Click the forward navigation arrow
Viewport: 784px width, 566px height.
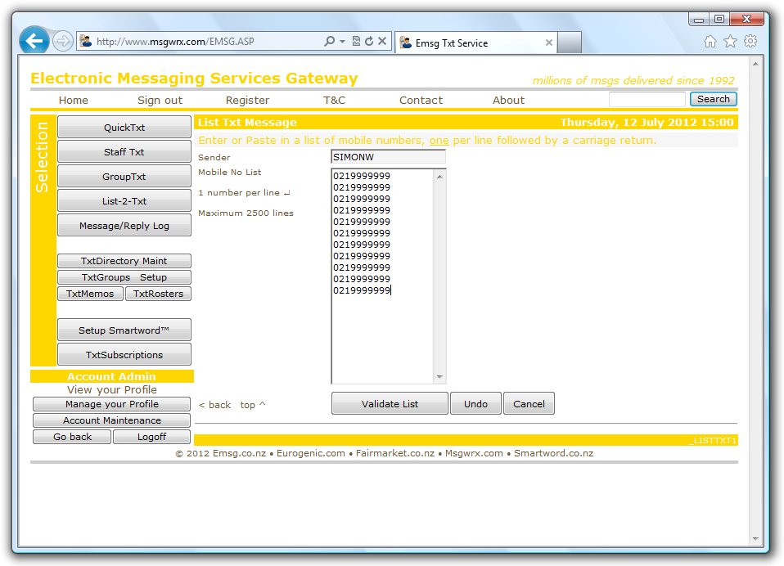pyautogui.click(x=61, y=40)
